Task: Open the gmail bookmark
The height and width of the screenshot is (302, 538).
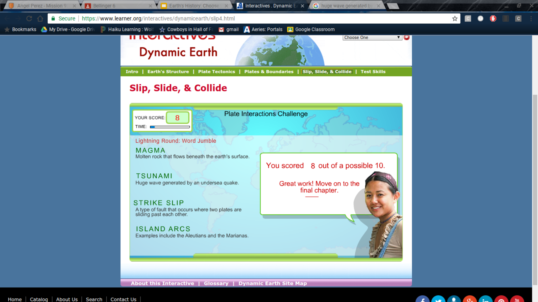Action: (229, 29)
